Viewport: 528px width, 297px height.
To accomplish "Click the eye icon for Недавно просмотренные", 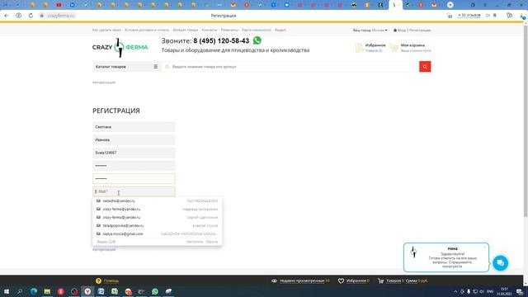I will [274, 280].
